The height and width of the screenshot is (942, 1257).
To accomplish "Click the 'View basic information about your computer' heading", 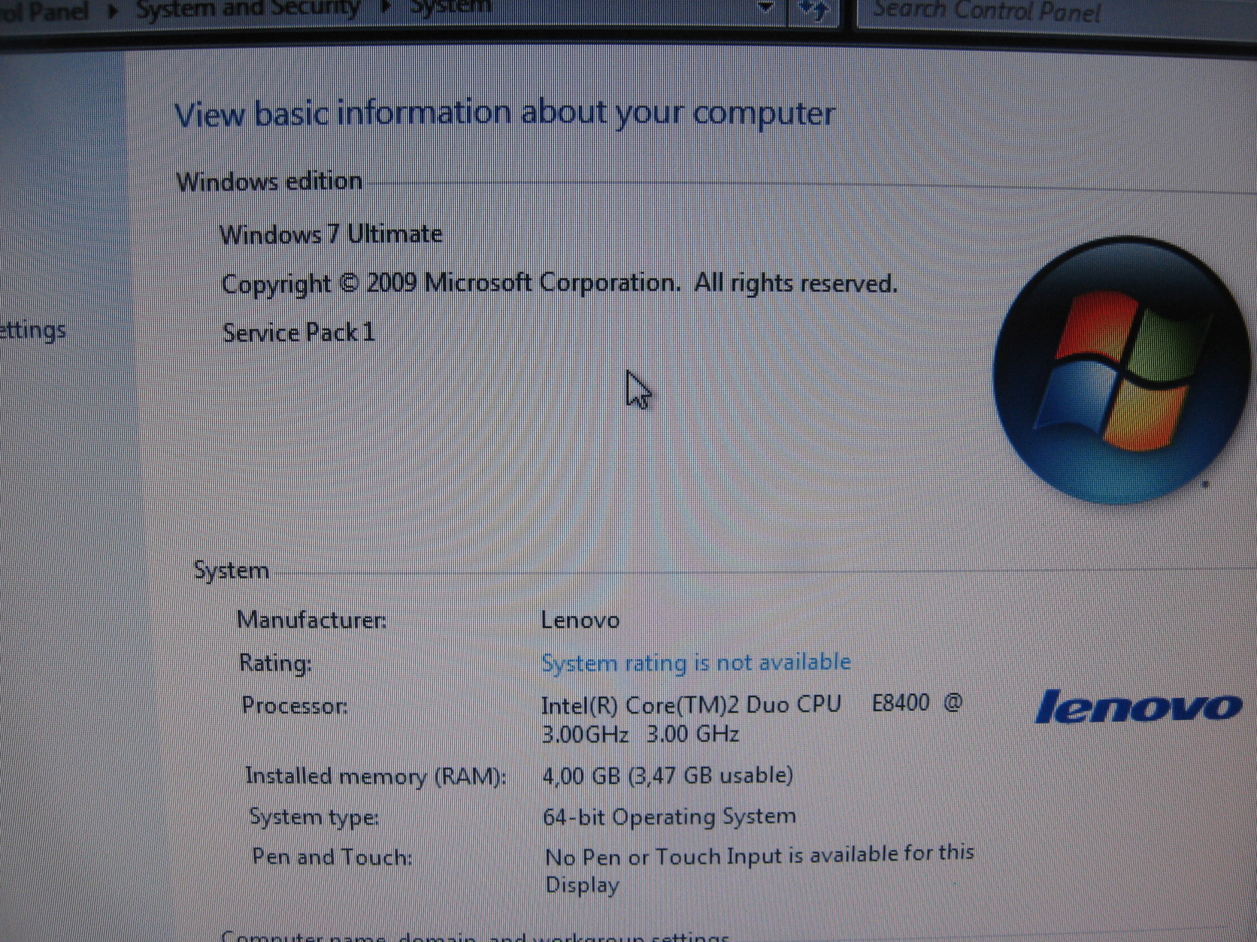I will click(504, 114).
